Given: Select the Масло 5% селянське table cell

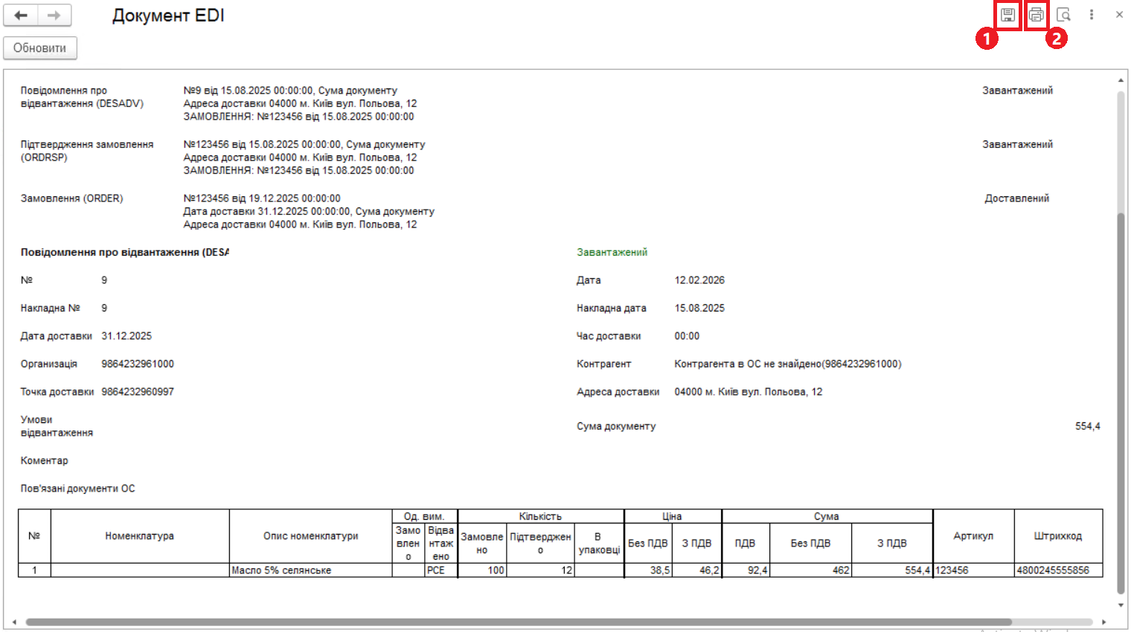Looking at the screenshot, I should 310,570.
